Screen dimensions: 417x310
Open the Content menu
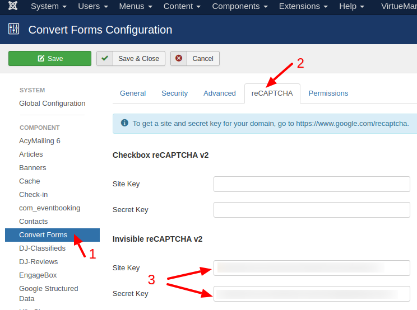tap(181, 6)
